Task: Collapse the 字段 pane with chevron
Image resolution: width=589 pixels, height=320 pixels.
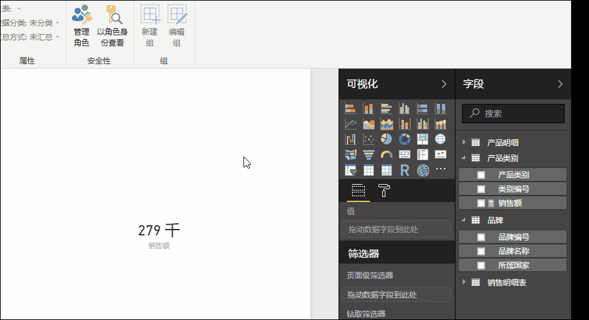Action: click(560, 84)
